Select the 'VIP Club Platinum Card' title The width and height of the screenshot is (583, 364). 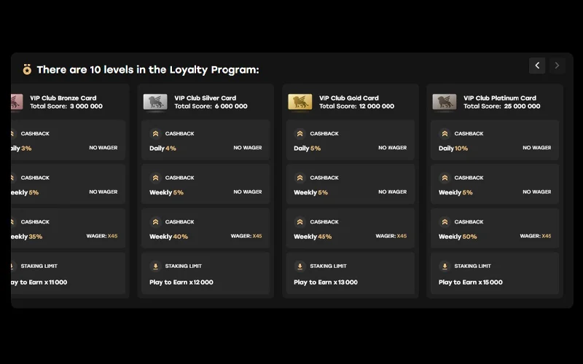(x=500, y=98)
